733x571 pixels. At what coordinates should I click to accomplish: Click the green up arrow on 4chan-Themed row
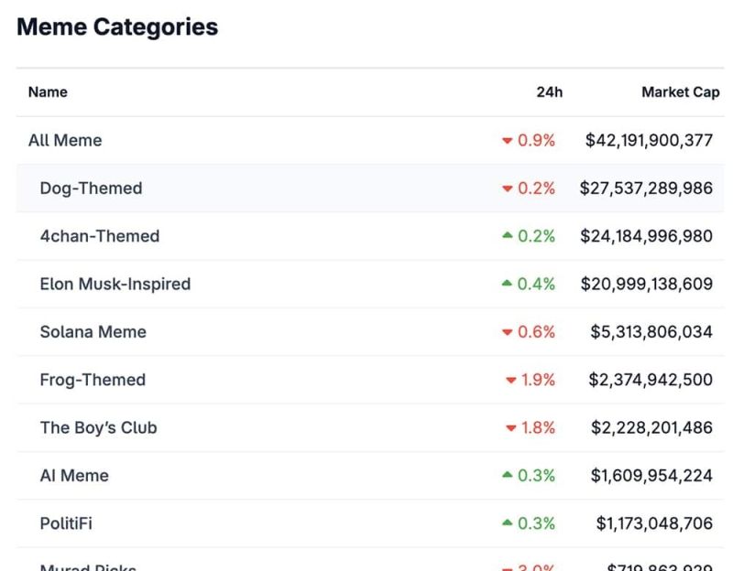508,236
